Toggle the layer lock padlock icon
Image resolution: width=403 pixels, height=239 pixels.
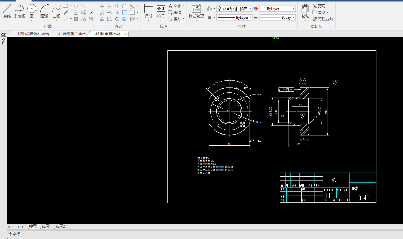(229, 9)
